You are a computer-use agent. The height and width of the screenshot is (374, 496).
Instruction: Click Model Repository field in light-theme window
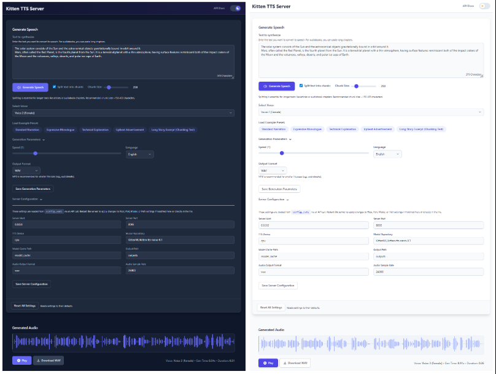tap(428, 241)
